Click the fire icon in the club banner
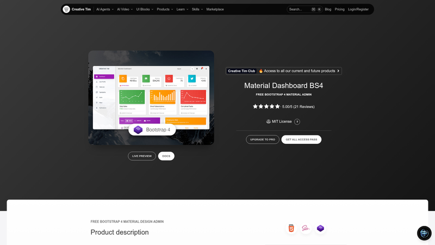The width and height of the screenshot is (435, 245). (261, 71)
